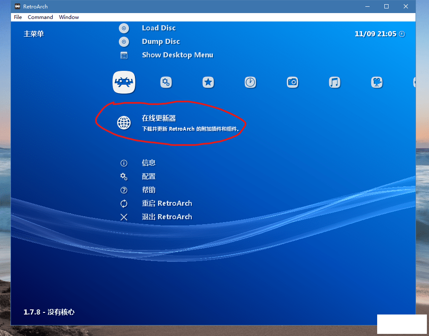Open the Favorites star tab icon
The width and height of the screenshot is (429, 336).
(x=208, y=82)
